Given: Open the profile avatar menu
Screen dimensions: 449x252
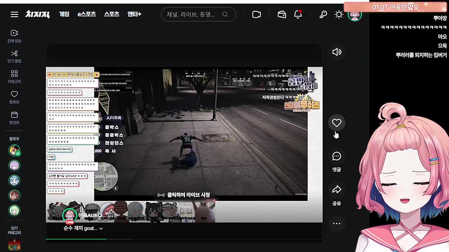Looking at the screenshot, I should (355, 15).
